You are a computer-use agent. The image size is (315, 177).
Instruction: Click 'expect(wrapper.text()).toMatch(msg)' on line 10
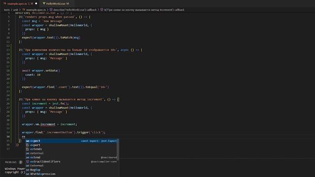coord(51,37)
